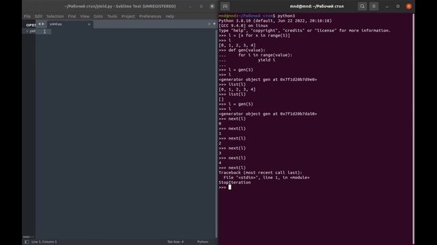Screen dimensions: 437x245
Task: Open the Help menu in Sublime Text
Action: (x=170, y=16)
